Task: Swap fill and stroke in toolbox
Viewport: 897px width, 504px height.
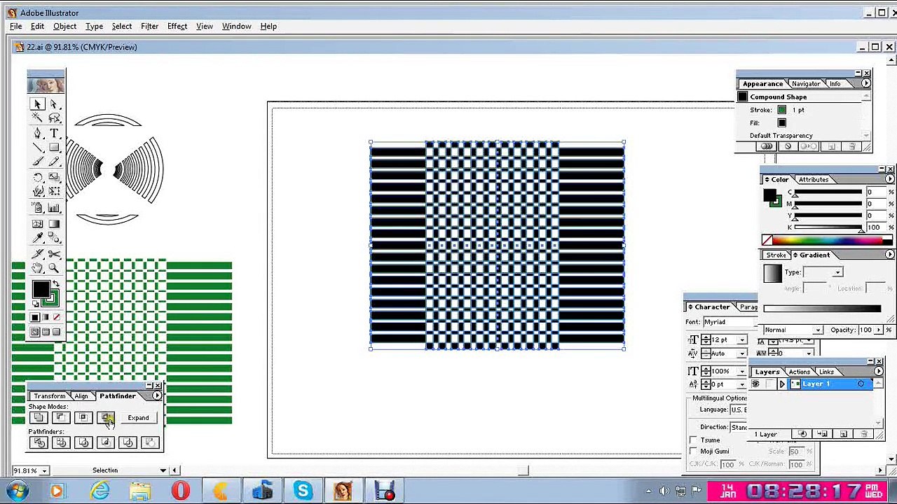Action: tap(56, 283)
